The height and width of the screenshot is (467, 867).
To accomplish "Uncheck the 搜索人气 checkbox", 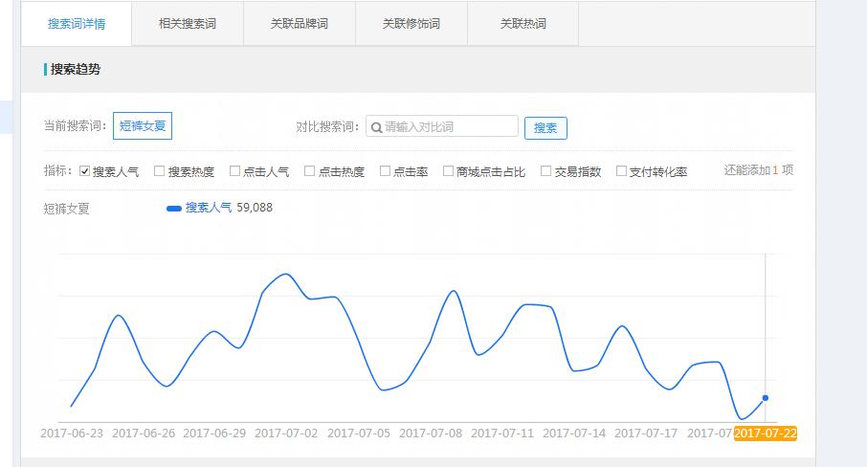I will 84,171.
